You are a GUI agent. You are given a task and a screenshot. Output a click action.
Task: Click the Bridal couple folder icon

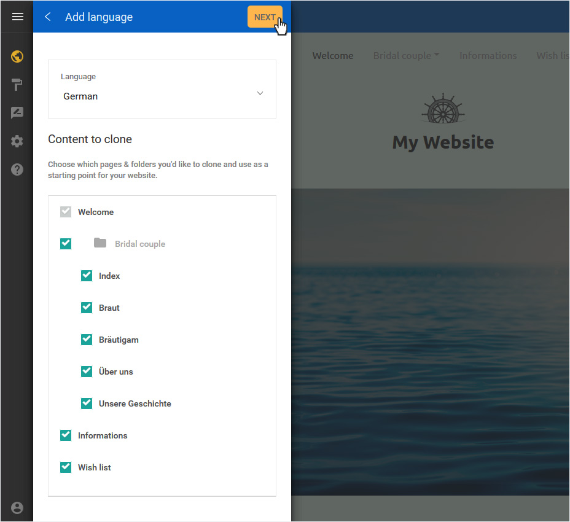(x=100, y=243)
